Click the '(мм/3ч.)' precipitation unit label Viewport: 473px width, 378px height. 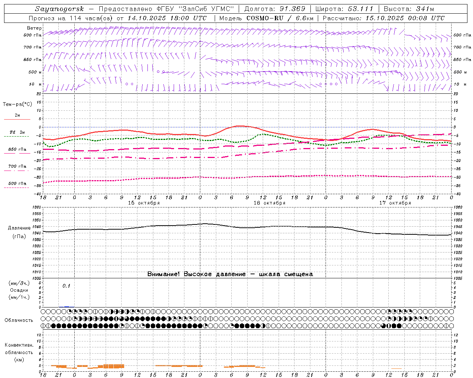(19, 283)
